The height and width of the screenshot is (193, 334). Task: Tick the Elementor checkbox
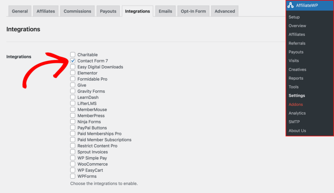tap(73, 73)
